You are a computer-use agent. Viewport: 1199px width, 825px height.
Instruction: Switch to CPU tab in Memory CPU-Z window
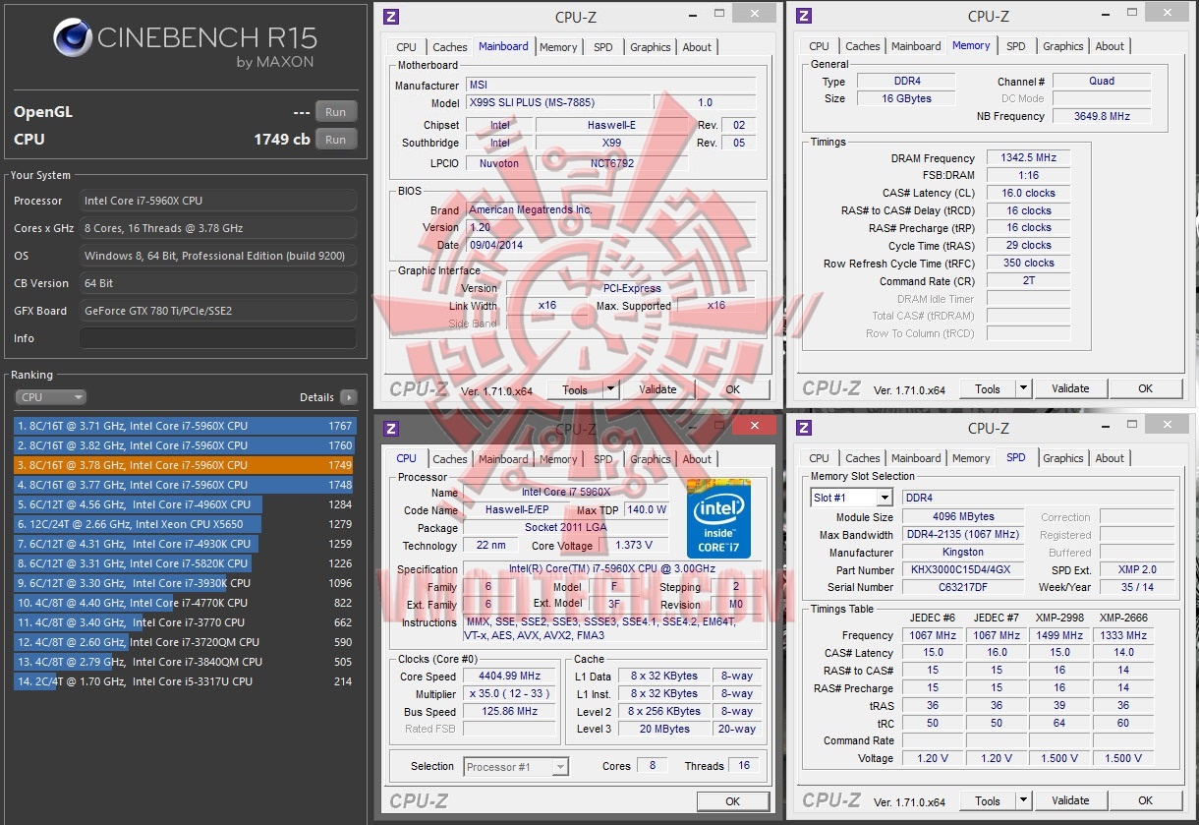[x=820, y=46]
